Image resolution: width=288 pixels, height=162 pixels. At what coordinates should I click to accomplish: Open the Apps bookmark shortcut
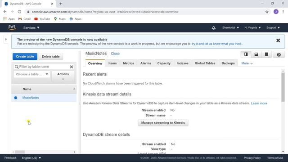[x=9, y=19]
